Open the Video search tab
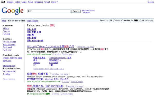The width and height of the screenshot is (155, 97). (x=17, y=2)
